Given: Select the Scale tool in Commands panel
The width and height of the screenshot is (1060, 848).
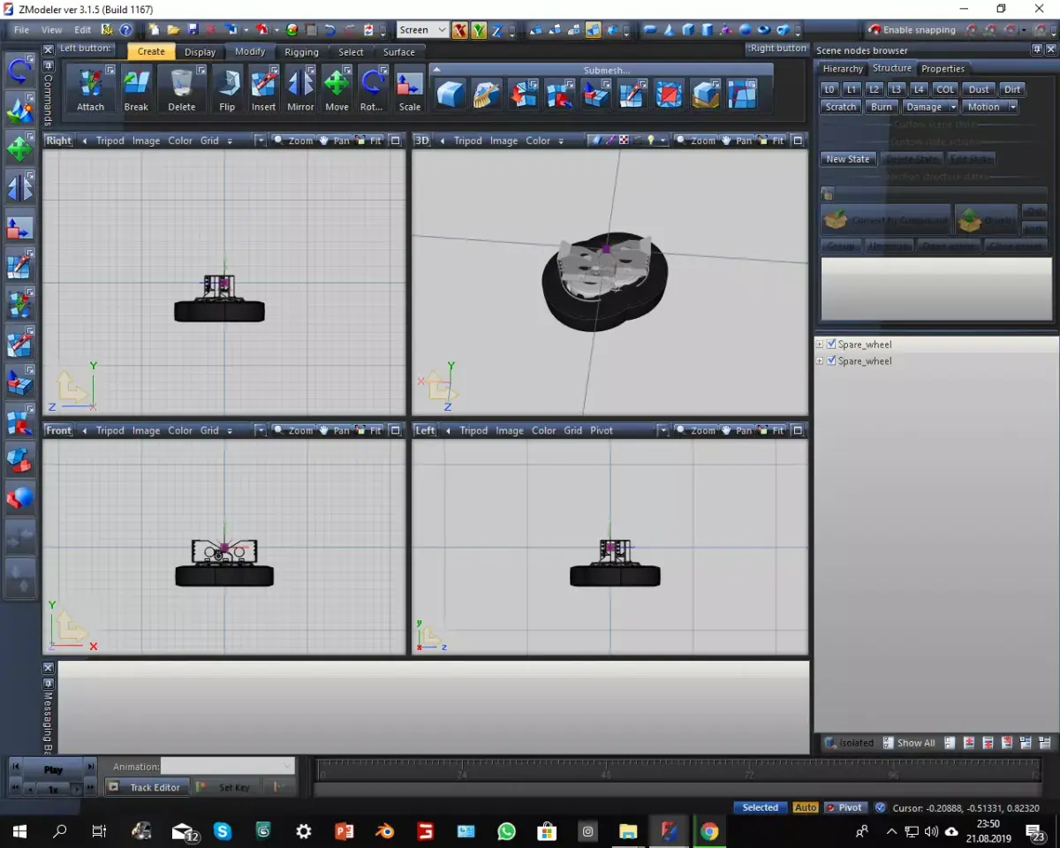Looking at the screenshot, I should click(x=410, y=89).
